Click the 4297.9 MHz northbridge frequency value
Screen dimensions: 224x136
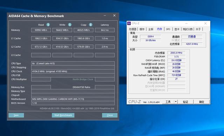192,44
